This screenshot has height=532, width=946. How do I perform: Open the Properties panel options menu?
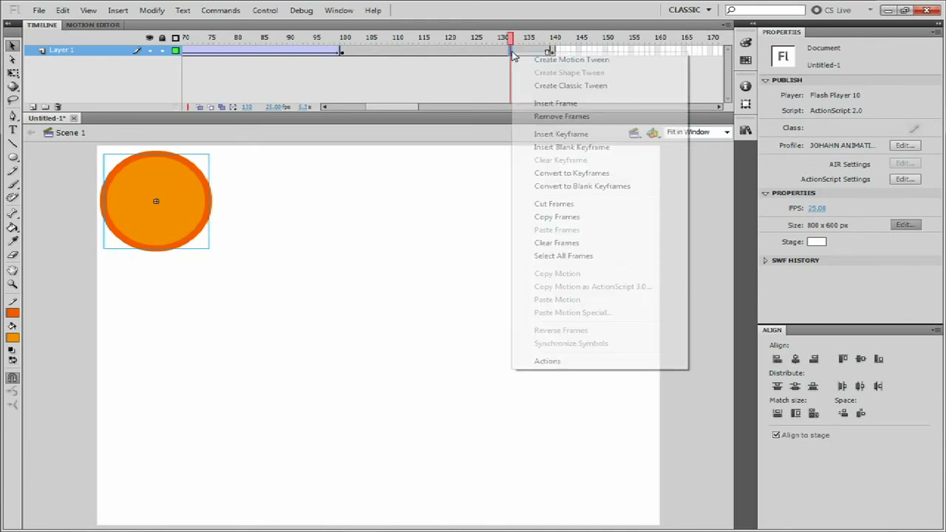936,32
